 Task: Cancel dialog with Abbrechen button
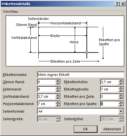pyautogui.click(x=112, y=129)
